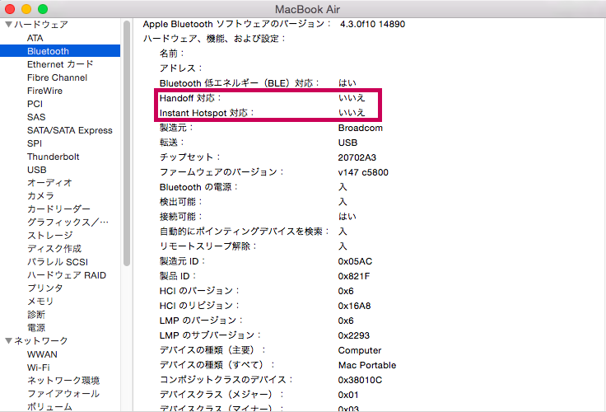Open ハードウェア RAID entry
The image size is (606, 412).
pos(67,275)
